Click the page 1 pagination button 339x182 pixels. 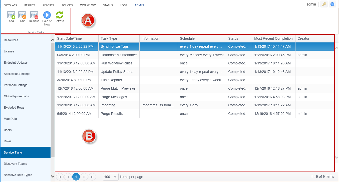76,177
